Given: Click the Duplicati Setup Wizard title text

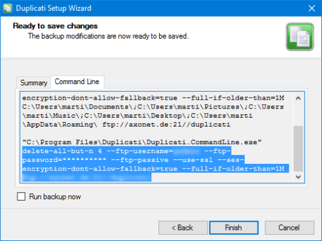Looking at the screenshot, I should 53,8.
